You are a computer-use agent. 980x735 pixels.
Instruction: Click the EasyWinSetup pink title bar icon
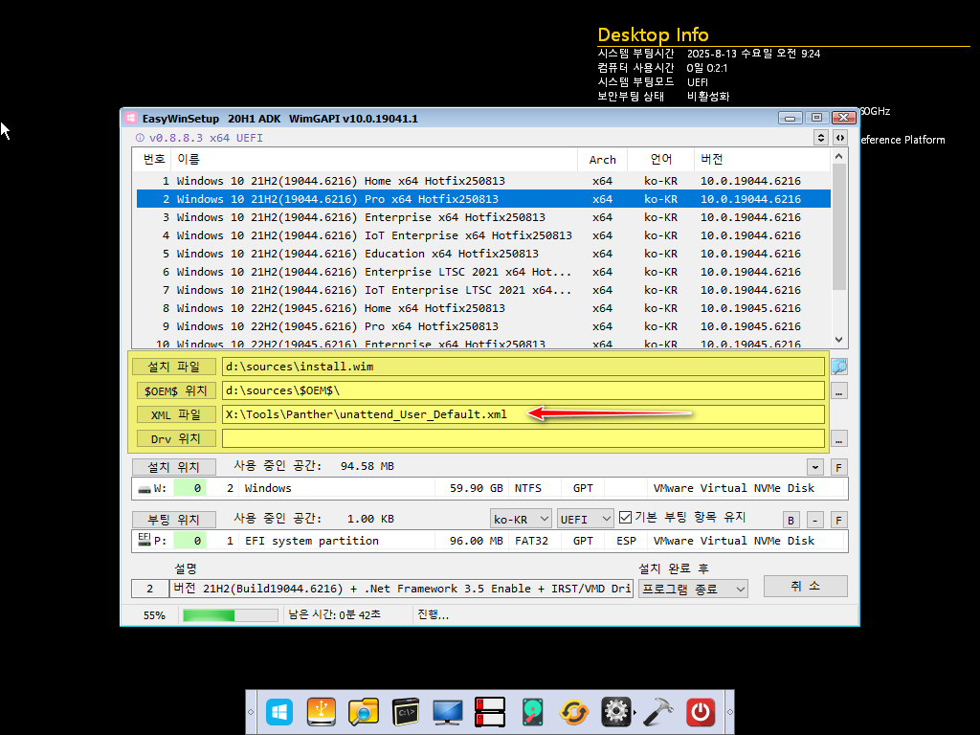coord(130,118)
